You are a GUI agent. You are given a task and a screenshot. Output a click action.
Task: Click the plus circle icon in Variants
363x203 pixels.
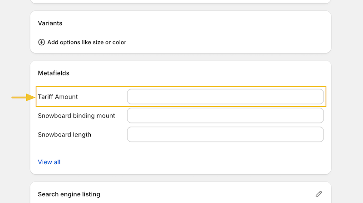(x=41, y=42)
